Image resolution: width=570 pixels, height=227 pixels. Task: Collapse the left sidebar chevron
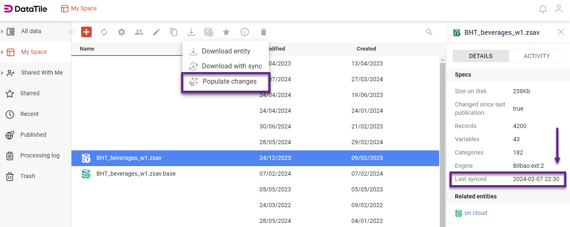tap(71, 31)
